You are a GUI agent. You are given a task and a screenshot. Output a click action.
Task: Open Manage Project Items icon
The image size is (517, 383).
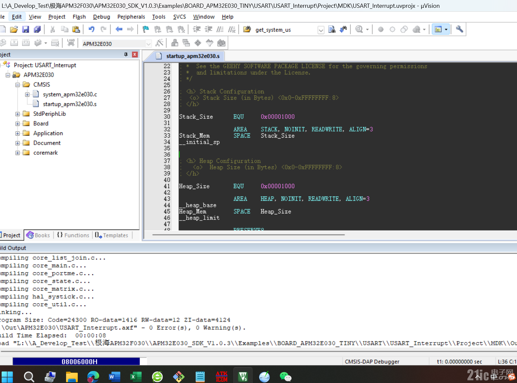(175, 43)
